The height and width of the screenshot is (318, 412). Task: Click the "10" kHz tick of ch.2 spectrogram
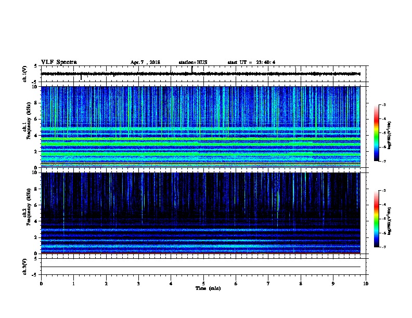(x=35, y=173)
